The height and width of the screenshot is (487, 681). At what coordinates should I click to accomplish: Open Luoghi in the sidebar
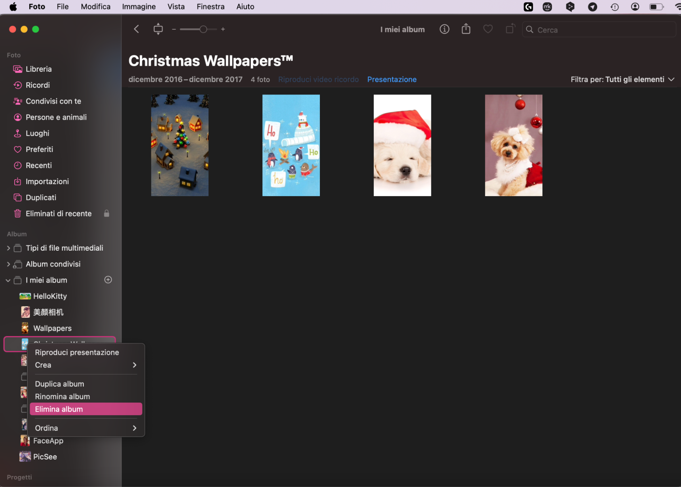coord(37,133)
